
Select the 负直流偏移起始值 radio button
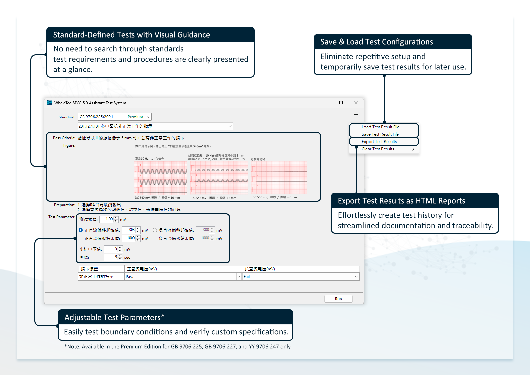pos(155,230)
